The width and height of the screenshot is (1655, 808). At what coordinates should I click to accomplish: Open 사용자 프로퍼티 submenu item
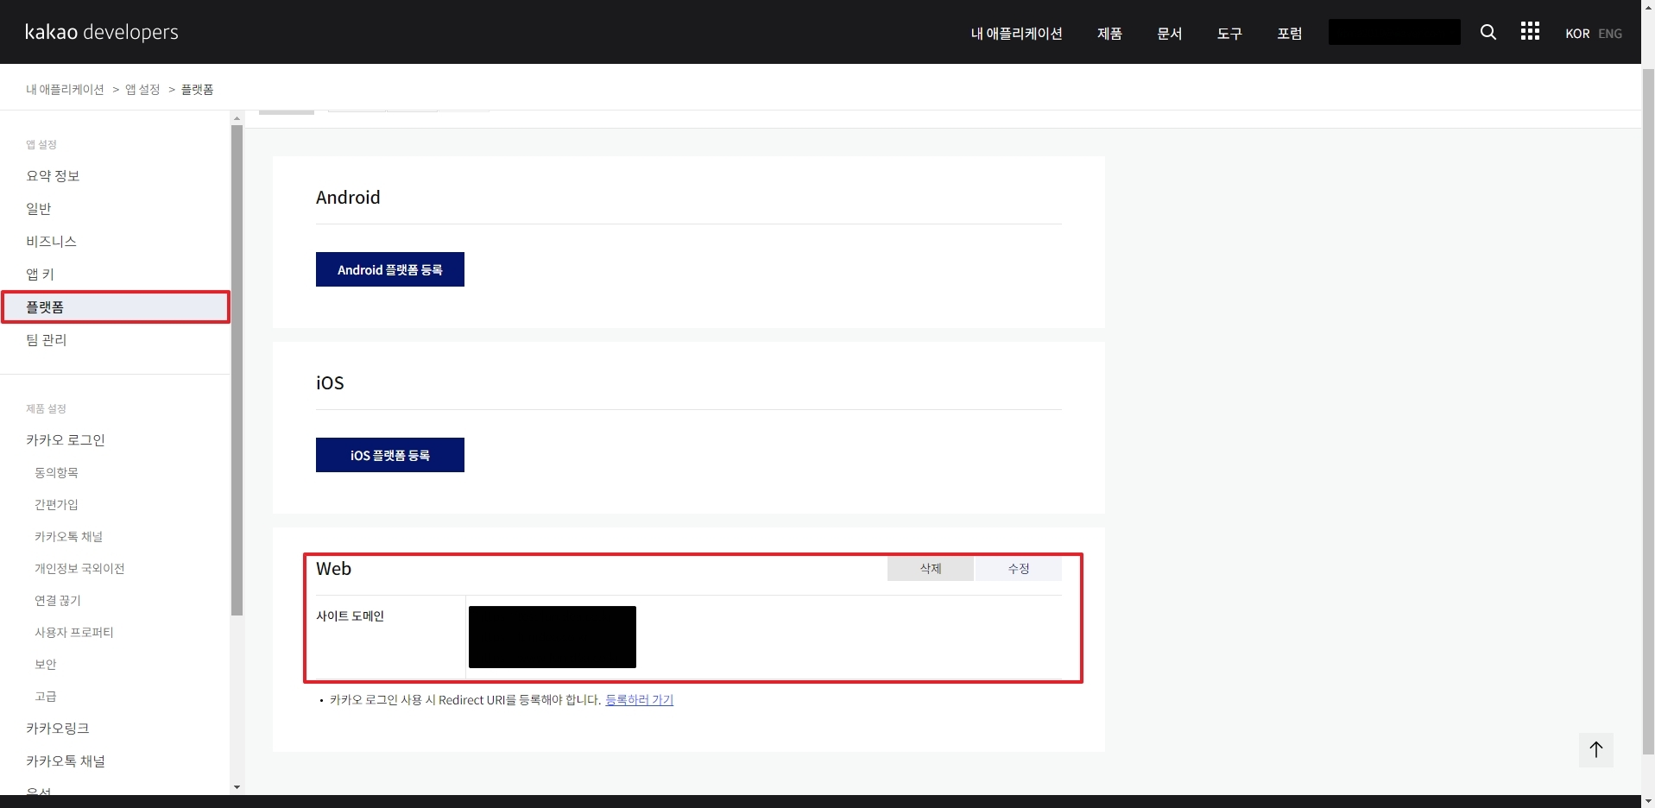click(x=73, y=633)
